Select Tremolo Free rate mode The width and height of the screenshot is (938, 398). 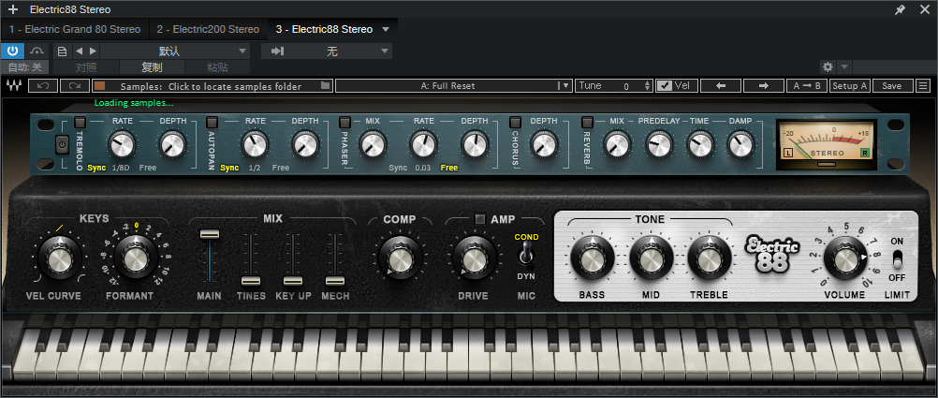pos(148,168)
